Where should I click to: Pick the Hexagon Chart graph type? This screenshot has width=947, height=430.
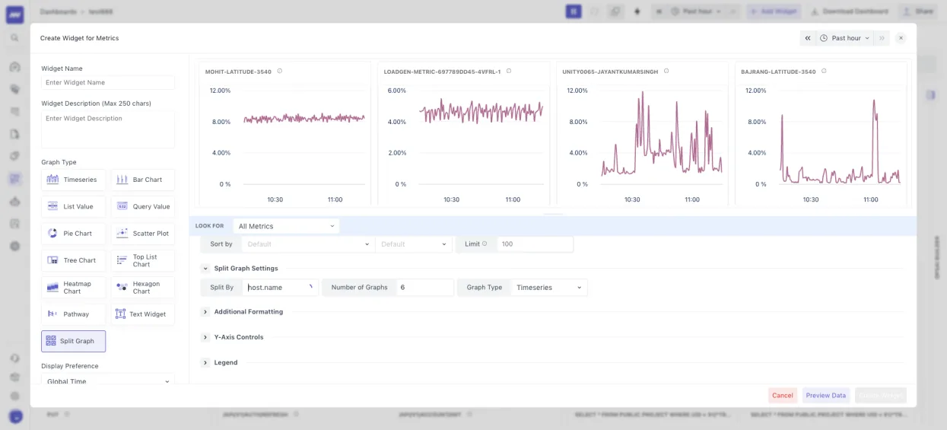143,287
